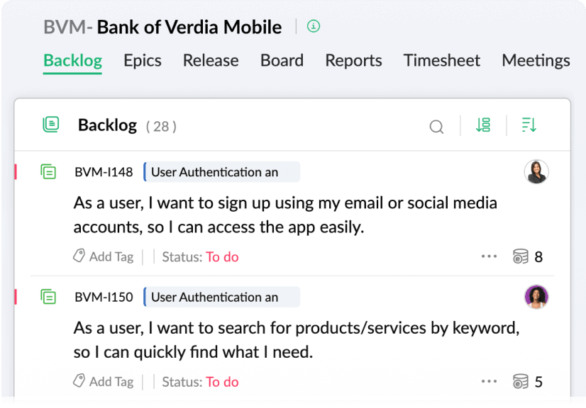Click assignee avatar on BVM-I148
Image resolution: width=586 pixels, height=408 pixels.
pyautogui.click(x=536, y=171)
